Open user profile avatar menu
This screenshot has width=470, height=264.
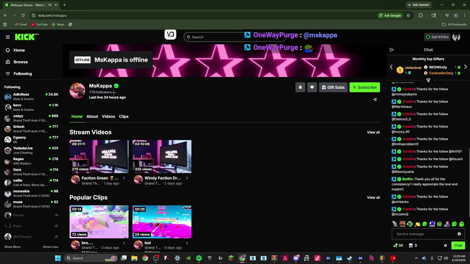[456, 37]
